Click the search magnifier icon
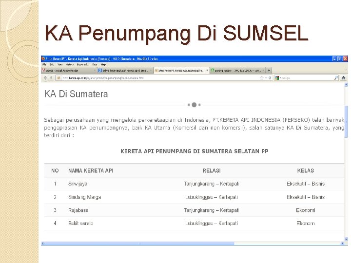This screenshot has height=263, width=351. (336, 78)
